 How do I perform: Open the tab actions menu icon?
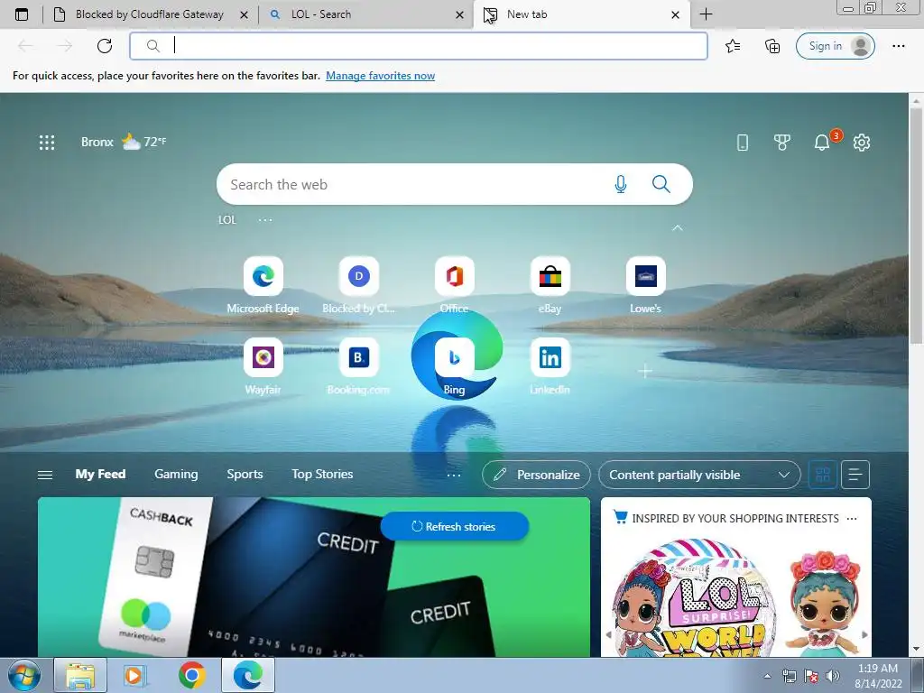(x=22, y=14)
